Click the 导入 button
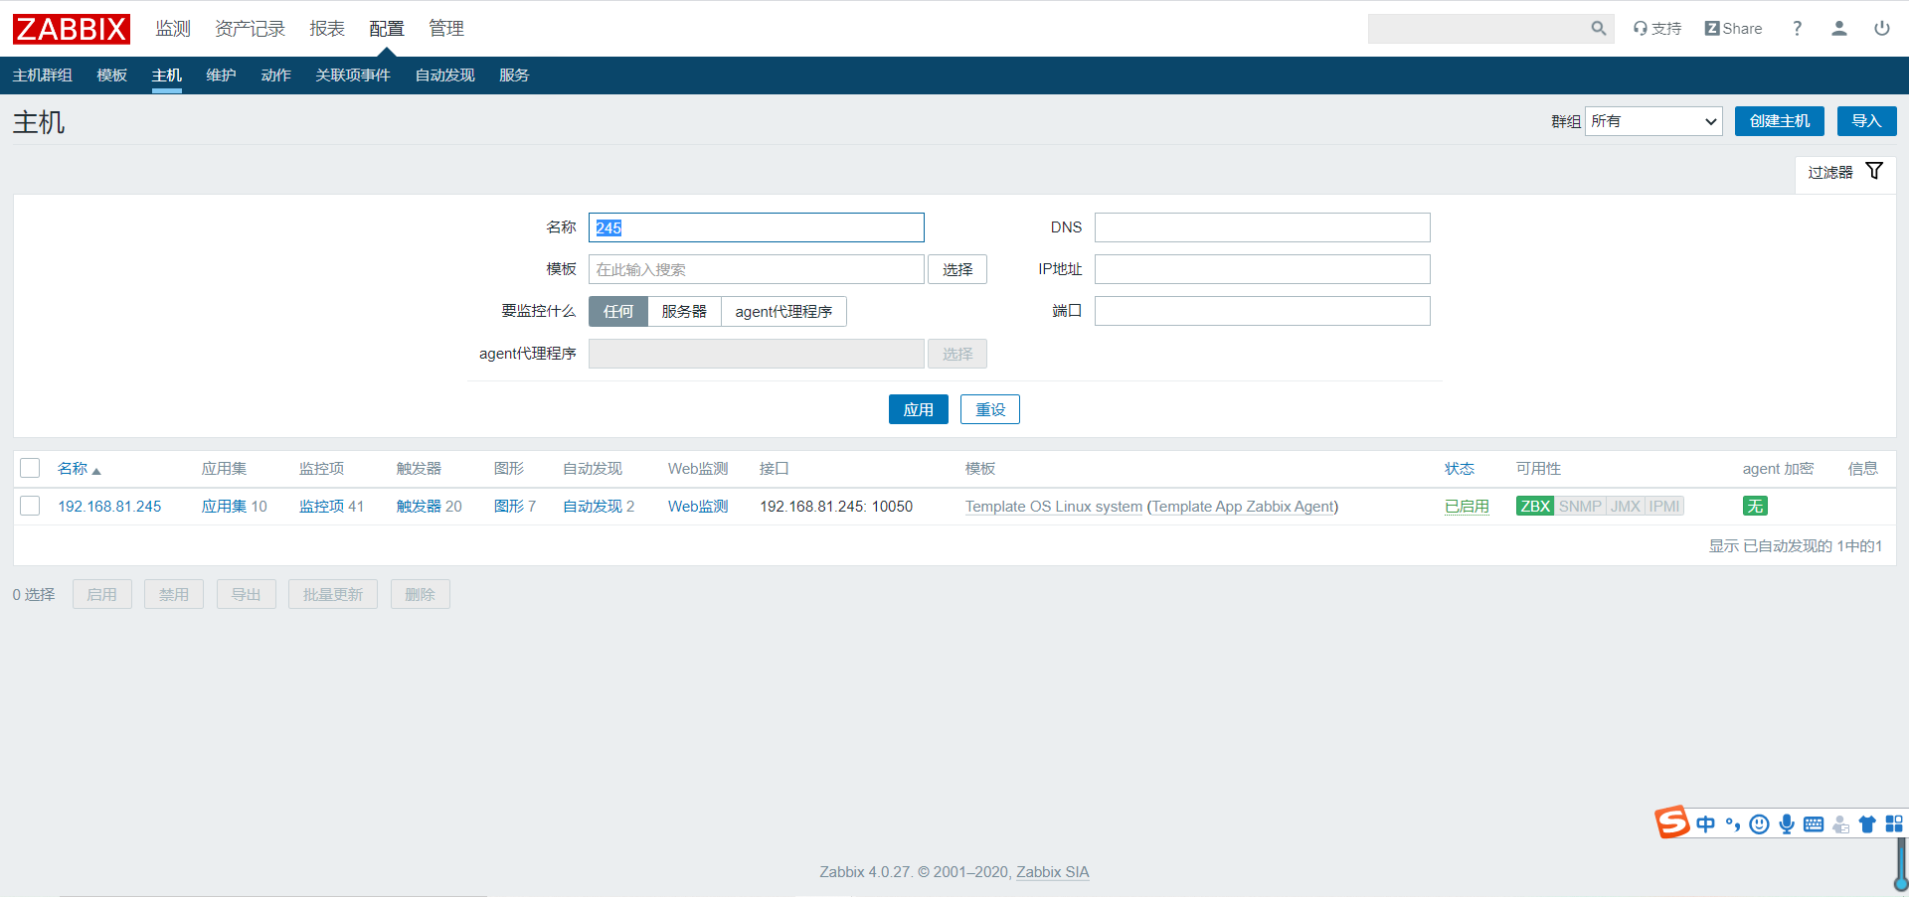Screen dimensions: 1909x897 (x=1867, y=121)
